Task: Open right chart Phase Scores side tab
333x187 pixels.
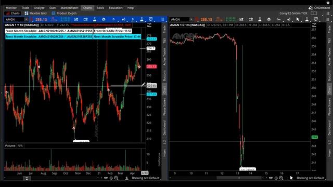Action: (x=329, y=106)
